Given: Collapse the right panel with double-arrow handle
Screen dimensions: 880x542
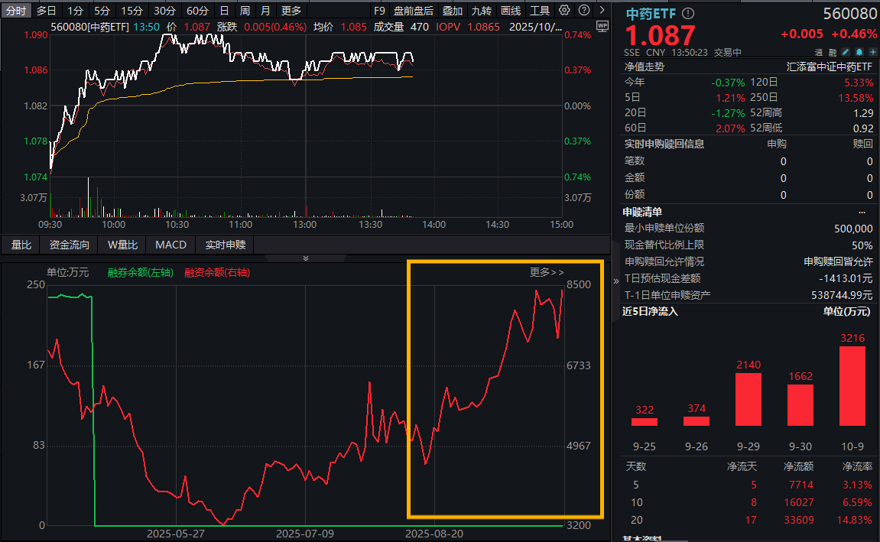Looking at the screenshot, I should tap(615, 281).
